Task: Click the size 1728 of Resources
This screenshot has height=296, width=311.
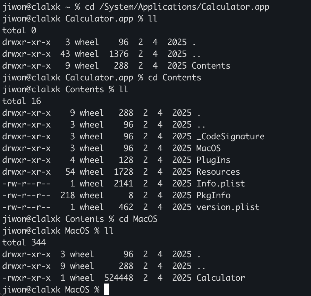Action: pos(123,172)
